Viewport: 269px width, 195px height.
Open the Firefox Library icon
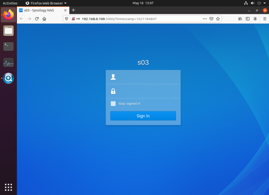click(240, 19)
